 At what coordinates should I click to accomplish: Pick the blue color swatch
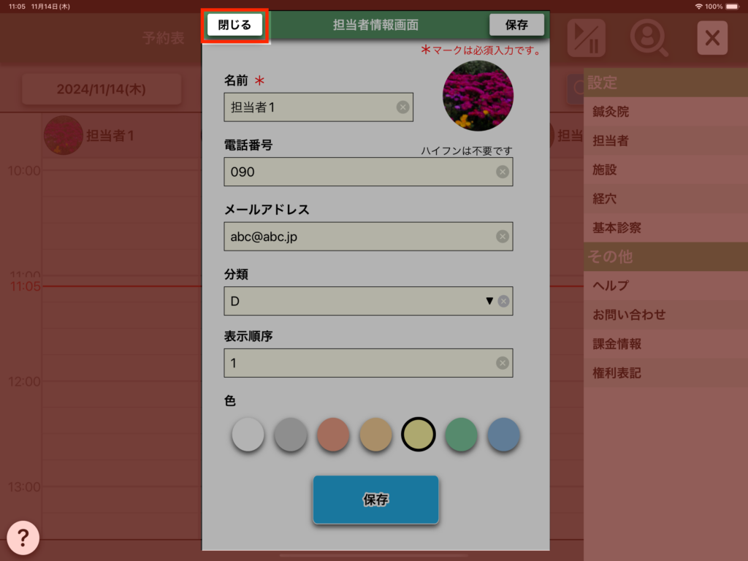(503, 435)
